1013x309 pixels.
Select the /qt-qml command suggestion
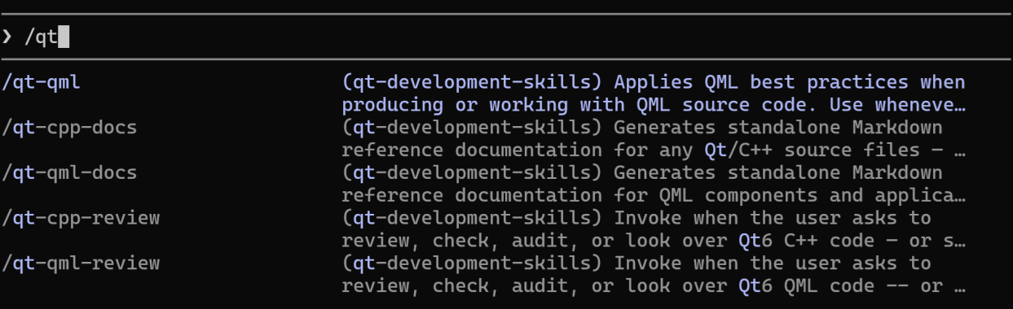(42, 82)
